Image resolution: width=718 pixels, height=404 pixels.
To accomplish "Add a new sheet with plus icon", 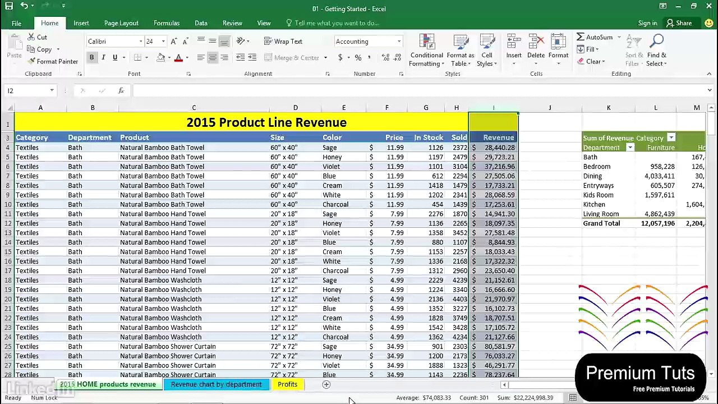I will (326, 384).
